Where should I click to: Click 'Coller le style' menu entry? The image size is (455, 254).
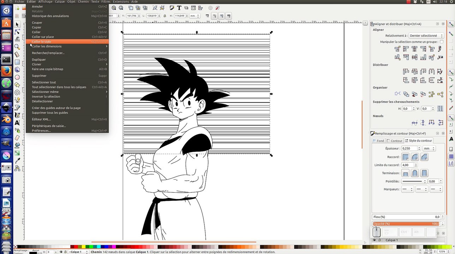67,42
